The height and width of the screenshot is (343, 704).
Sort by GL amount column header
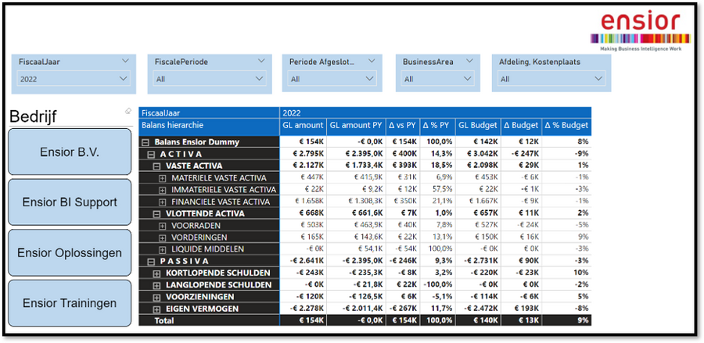[303, 126]
